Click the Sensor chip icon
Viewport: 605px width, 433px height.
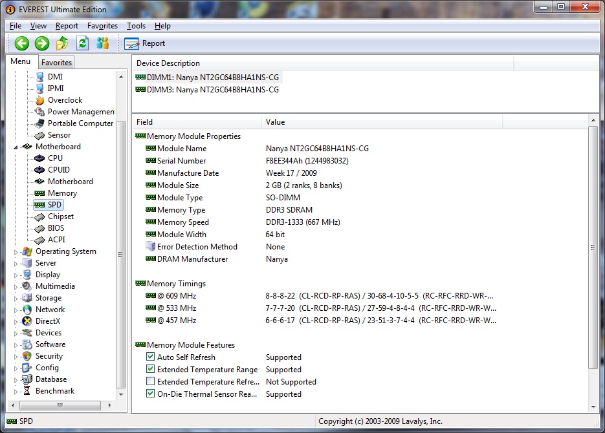pyautogui.click(x=39, y=136)
